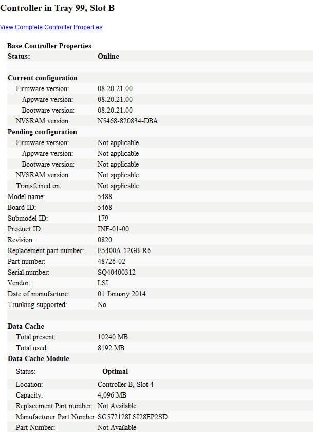
Task: Click the Data Cache section heading
Action: point(26,327)
